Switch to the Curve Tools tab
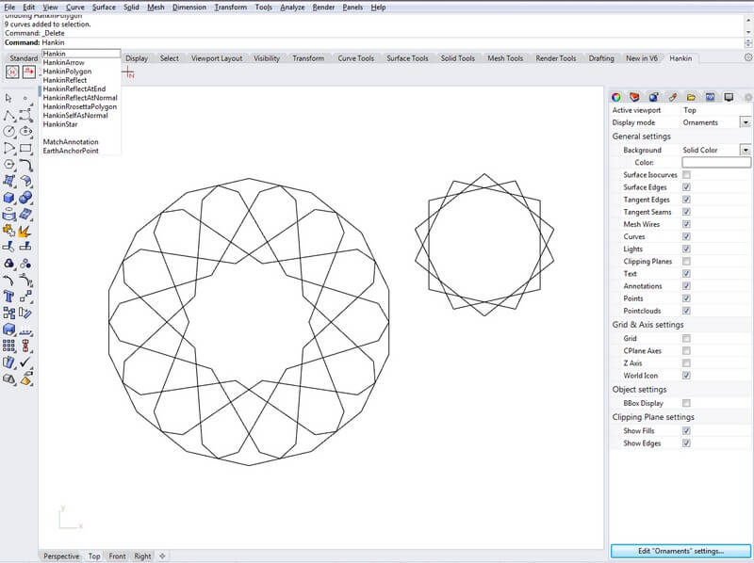The width and height of the screenshot is (754, 563). [x=355, y=58]
